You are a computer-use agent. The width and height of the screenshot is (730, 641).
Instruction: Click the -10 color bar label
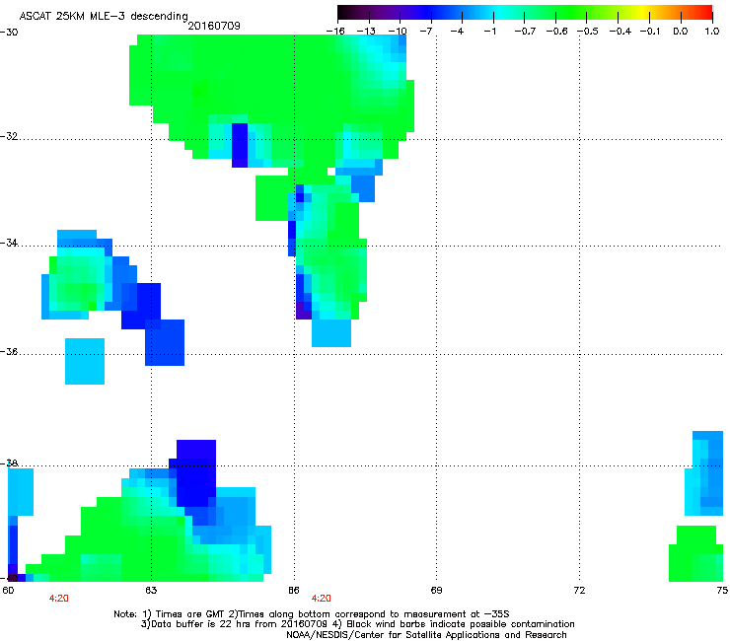(398, 32)
